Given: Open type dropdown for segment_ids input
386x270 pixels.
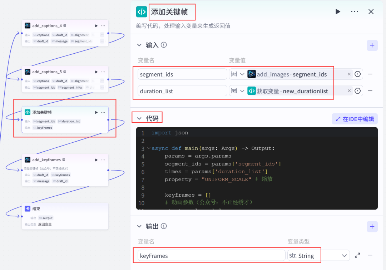Looking at the screenshot, I should tap(238, 74).
